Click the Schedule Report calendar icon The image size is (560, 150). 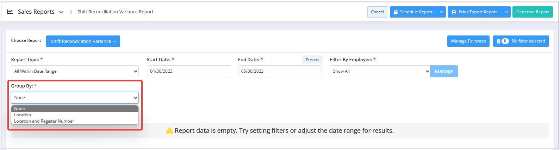(x=396, y=12)
